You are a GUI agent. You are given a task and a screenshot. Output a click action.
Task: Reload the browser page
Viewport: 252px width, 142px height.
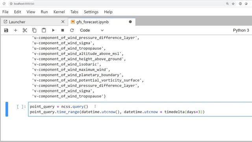[4, 4]
